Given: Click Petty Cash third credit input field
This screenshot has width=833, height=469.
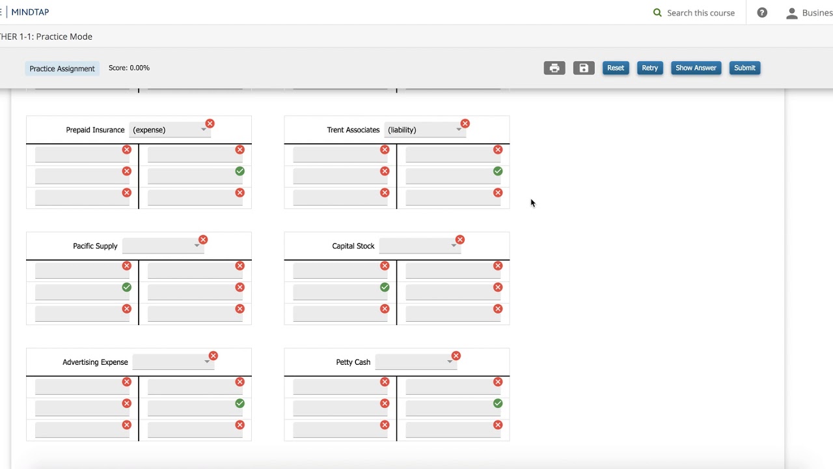Looking at the screenshot, I should (x=453, y=429).
